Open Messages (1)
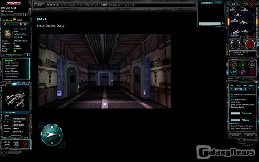This screenshot has height=162, width=259. pos(10,60)
